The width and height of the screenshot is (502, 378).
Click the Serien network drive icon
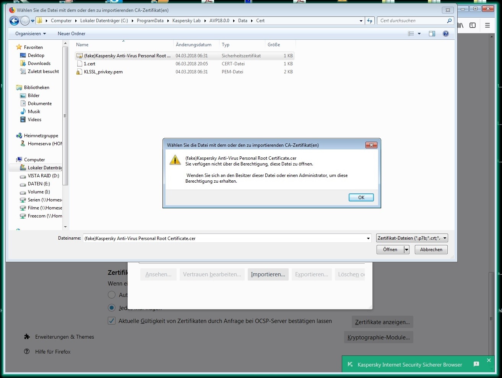[x=23, y=200]
